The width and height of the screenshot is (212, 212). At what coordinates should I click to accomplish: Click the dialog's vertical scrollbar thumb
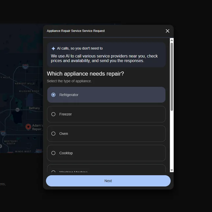point(172,77)
